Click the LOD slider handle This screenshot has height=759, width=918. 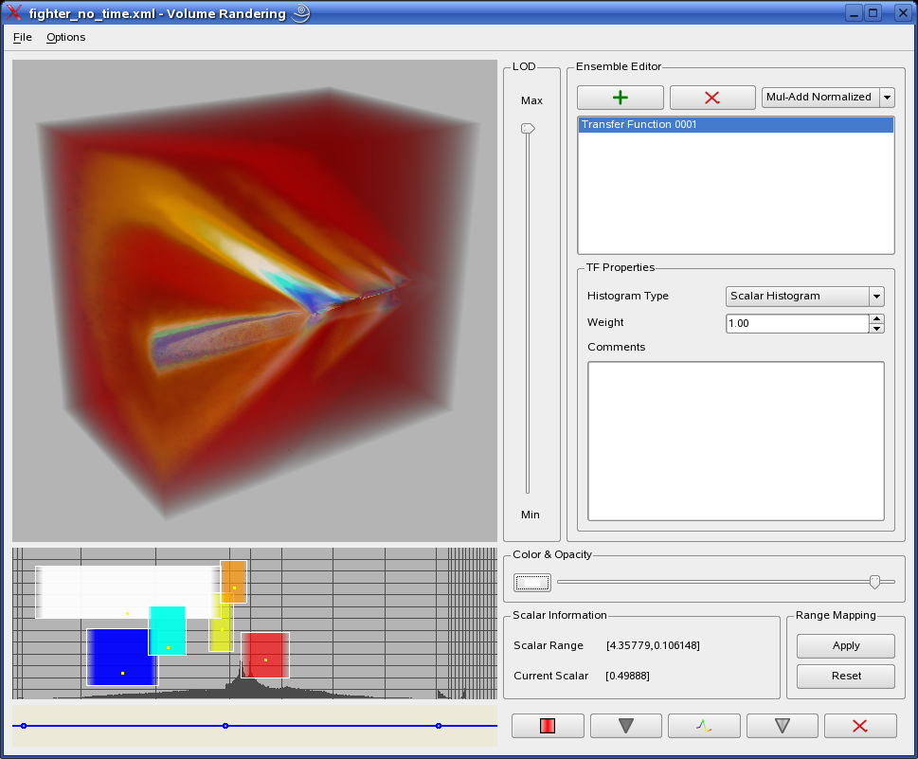(528, 128)
